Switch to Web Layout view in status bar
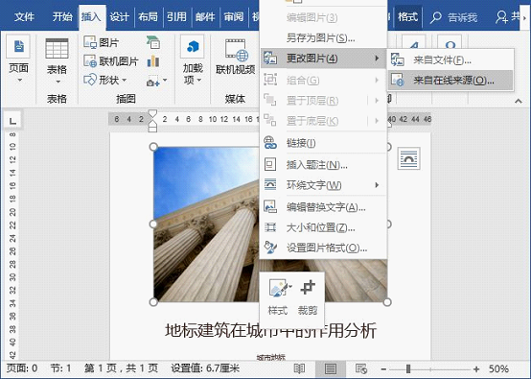The height and width of the screenshot is (379, 531). click(x=361, y=368)
